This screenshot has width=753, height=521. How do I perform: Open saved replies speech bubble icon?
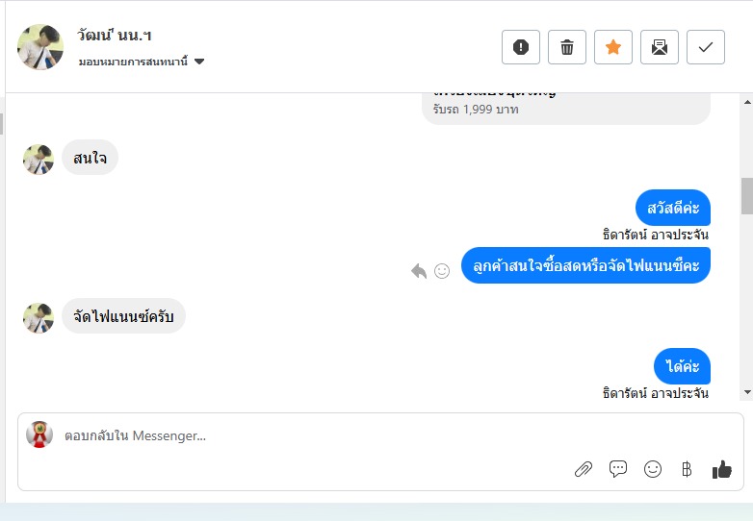pos(618,469)
